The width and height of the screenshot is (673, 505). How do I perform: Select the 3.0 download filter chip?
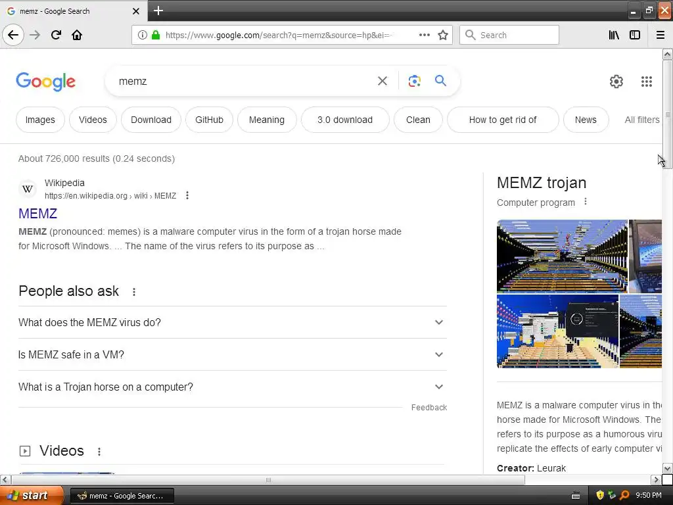click(345, 120)
